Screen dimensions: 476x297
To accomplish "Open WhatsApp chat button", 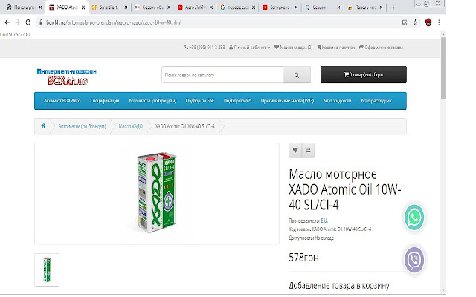I will (x=414, y=218).
